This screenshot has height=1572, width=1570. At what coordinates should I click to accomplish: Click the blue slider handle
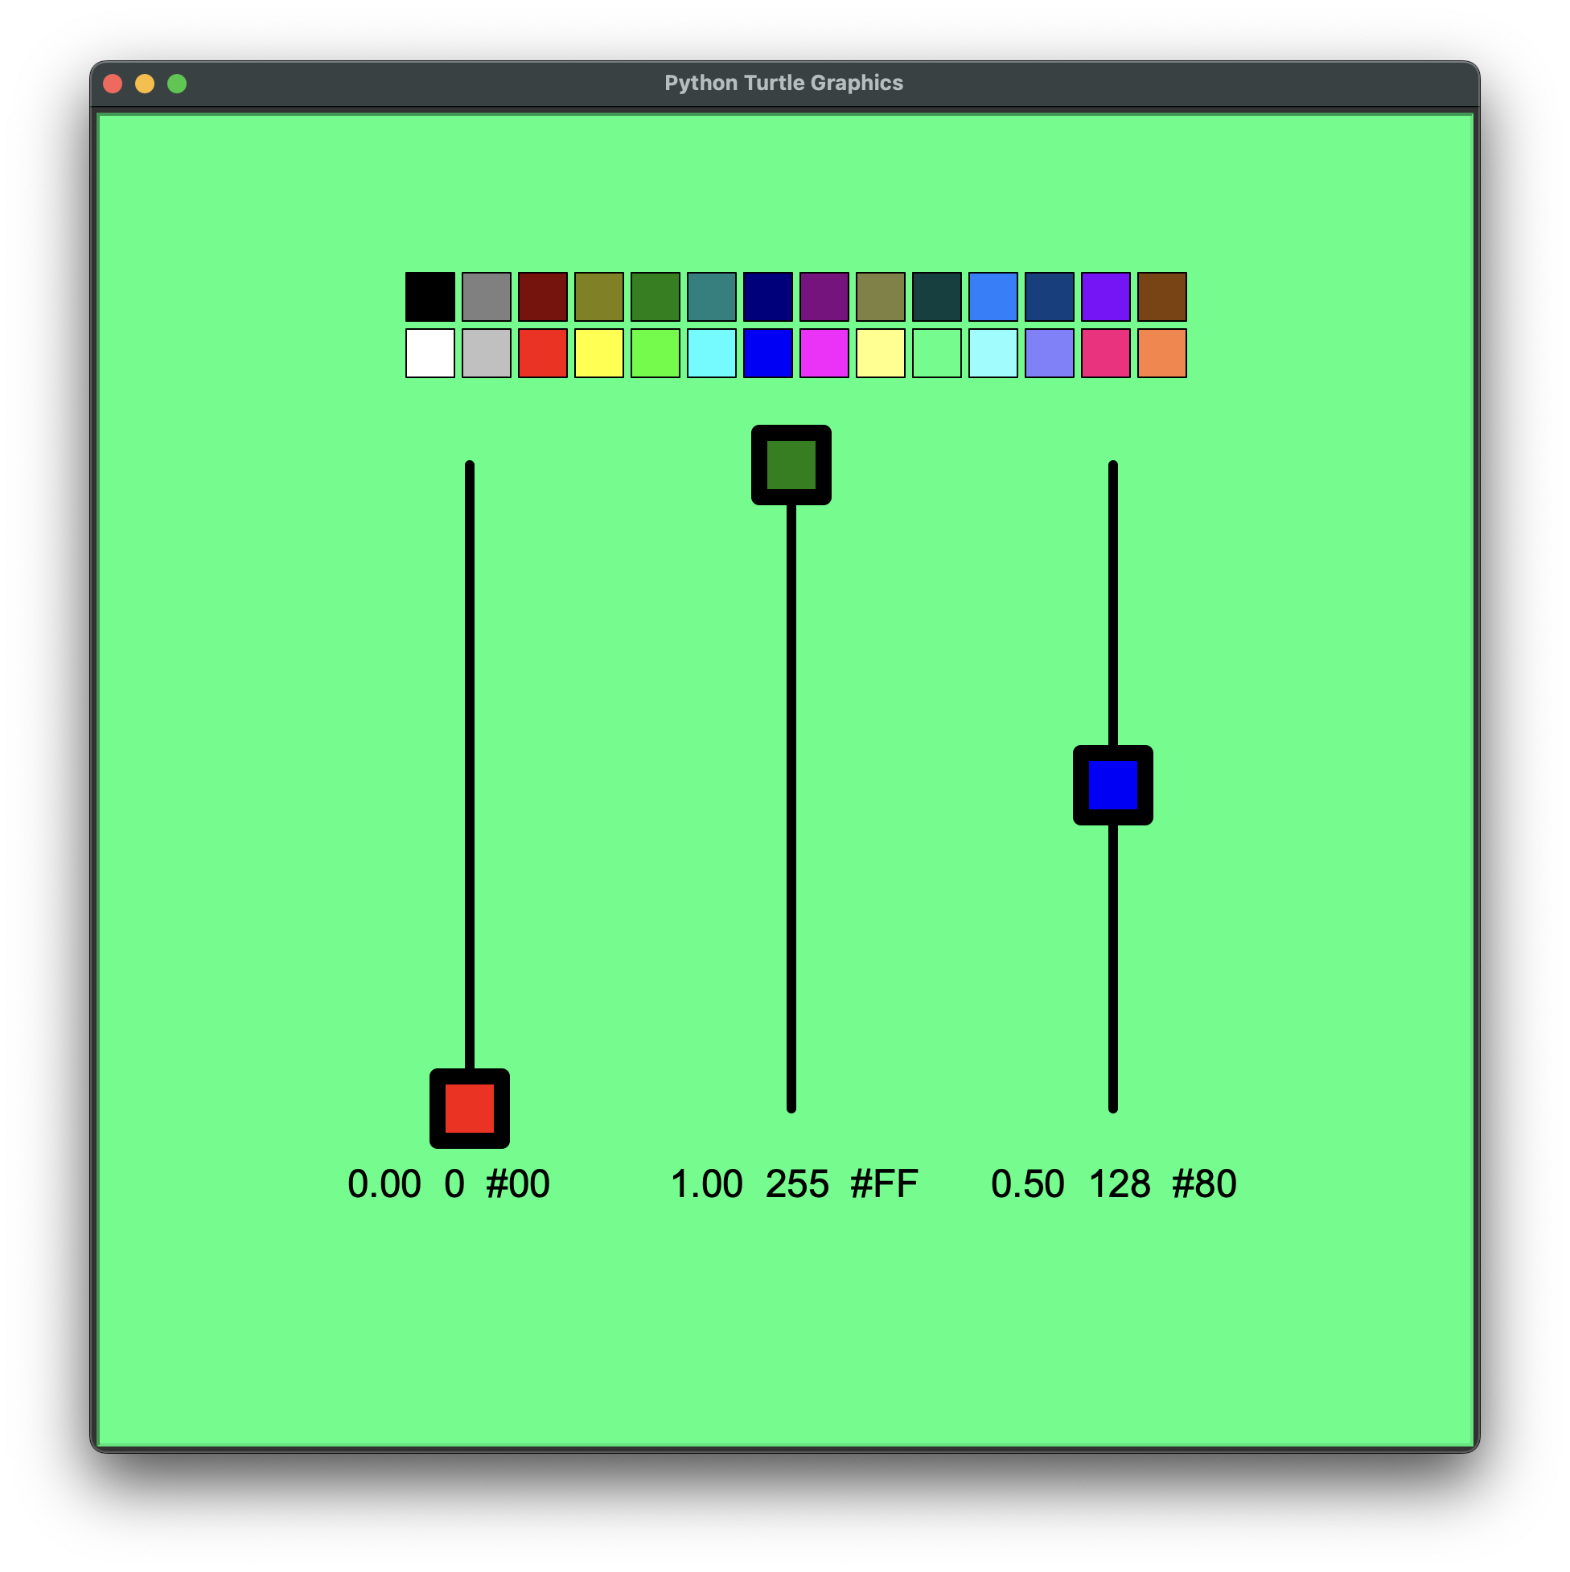click(1113, 785)
